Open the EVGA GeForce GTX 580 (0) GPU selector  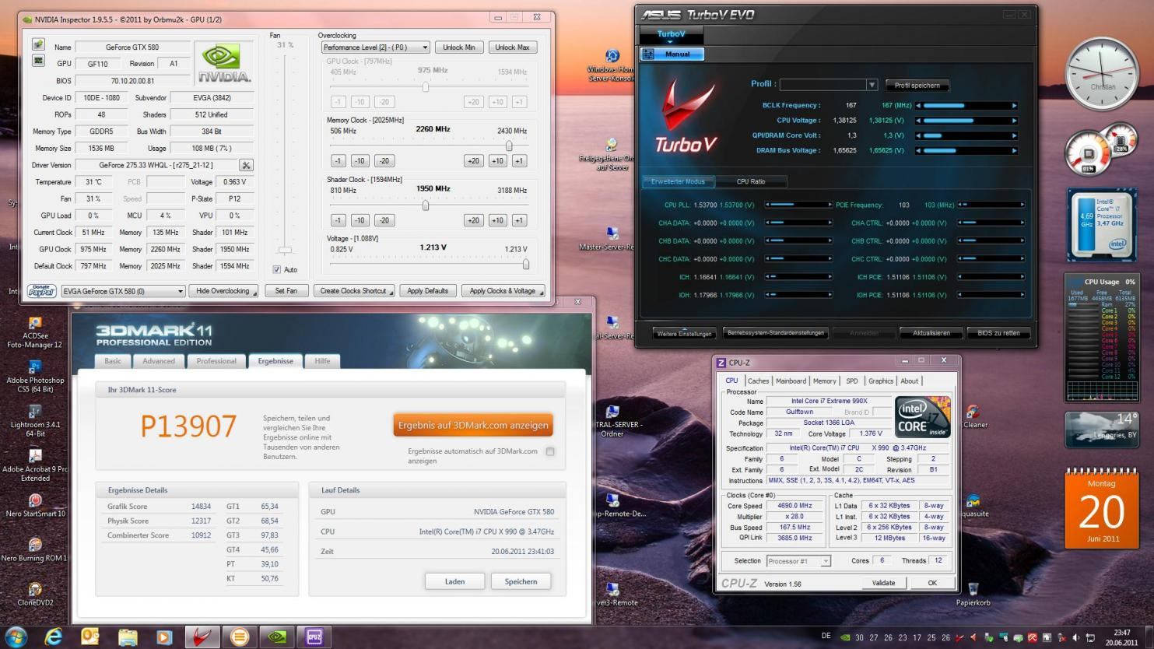pyautogui.click(x=123, y=291)
